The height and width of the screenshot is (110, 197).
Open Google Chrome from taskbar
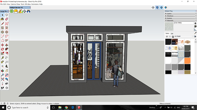pyautogui.click(x=66, y=107)
